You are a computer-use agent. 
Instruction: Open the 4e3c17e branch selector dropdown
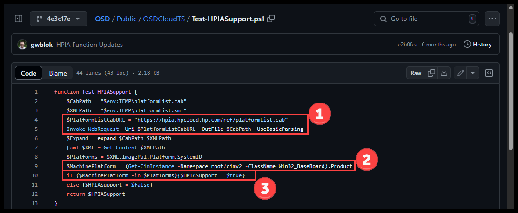tap(59, 19)
